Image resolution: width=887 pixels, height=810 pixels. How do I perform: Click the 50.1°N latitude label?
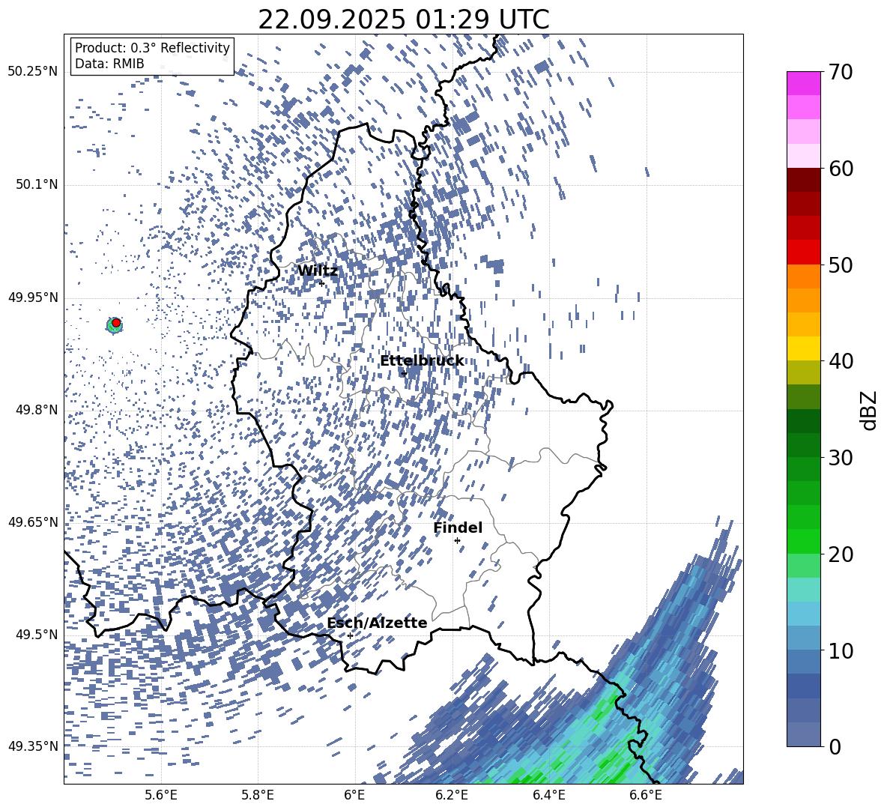pyautogui.click(x=36, y=185)
